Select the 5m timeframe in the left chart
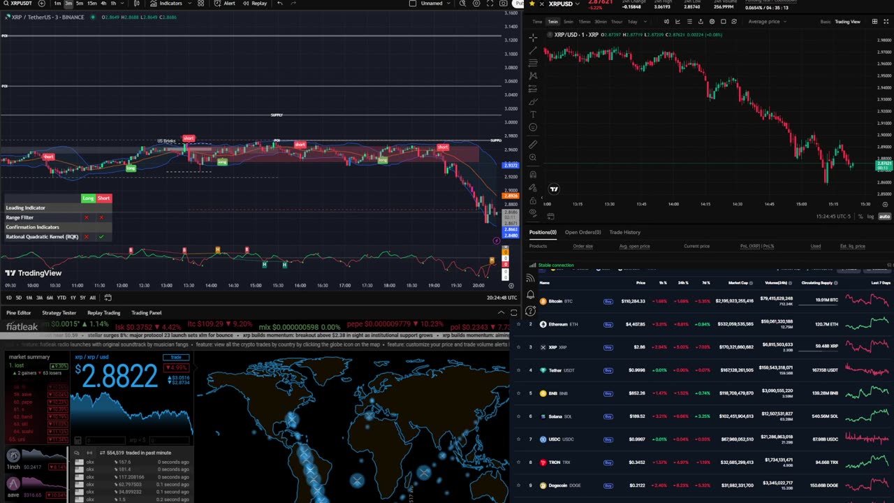 tap(80, 3)
